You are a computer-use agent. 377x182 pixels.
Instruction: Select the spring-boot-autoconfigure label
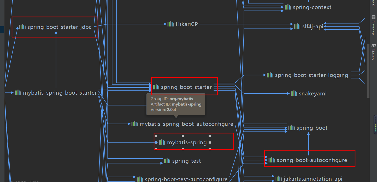click(x=312, y=160)
